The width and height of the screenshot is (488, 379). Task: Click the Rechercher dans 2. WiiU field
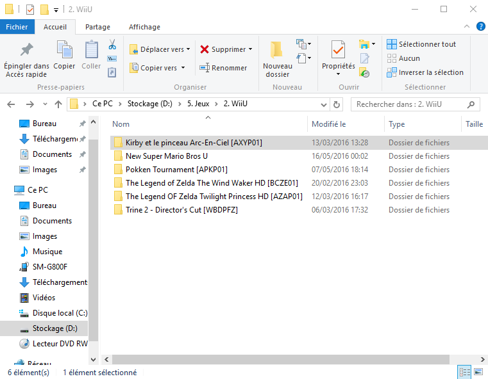[415, 104]
